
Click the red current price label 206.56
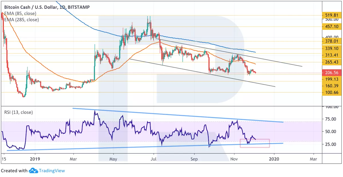(332, 73)
